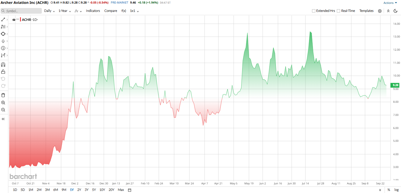Viewport: 401px width, 193px height.
Task: Zoom out with the magnifier minus icon
Action: (3, 110)
